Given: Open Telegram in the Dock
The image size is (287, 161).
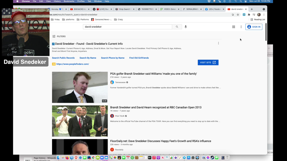Looking at the screenshot, I should [184, 158].
